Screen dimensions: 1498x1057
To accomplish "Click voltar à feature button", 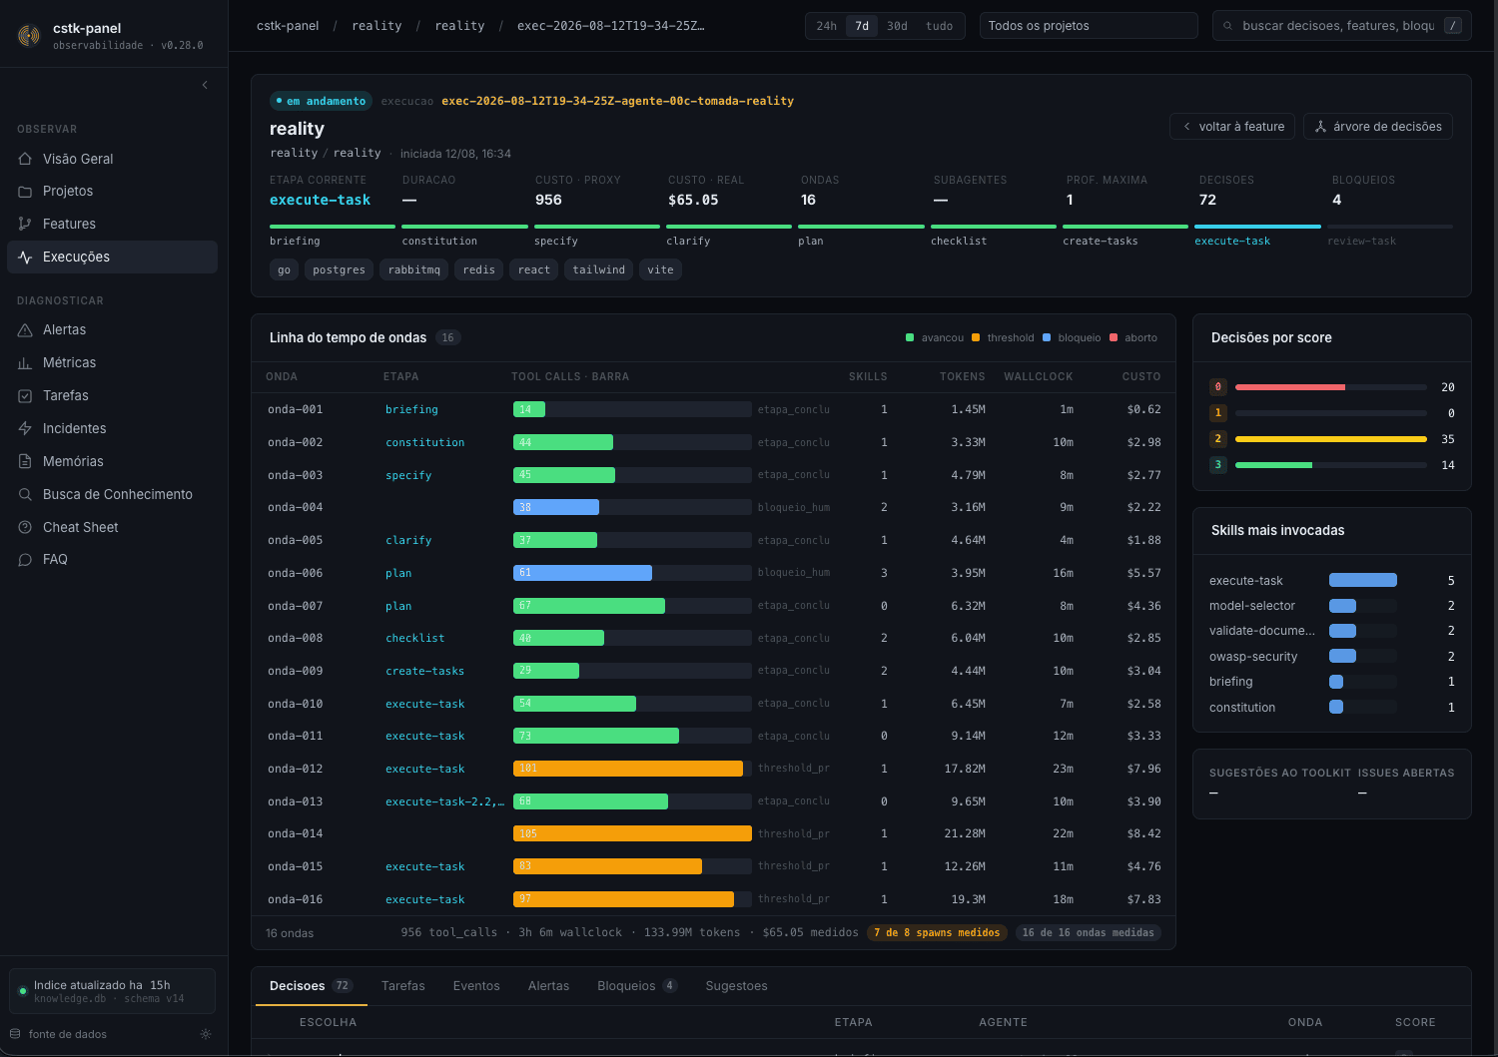I will pos(1232,127).
